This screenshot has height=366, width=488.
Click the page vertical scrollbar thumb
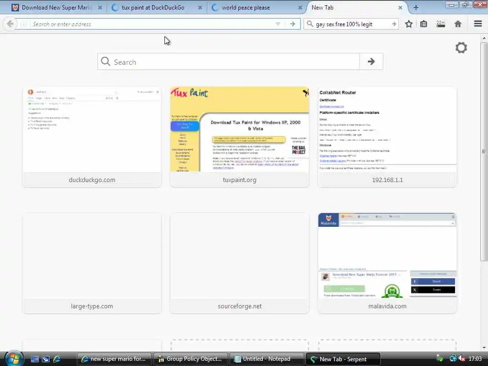click(484, 152)
